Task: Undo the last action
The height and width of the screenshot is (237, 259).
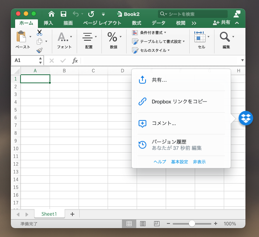Action: [x=75, y=14]
